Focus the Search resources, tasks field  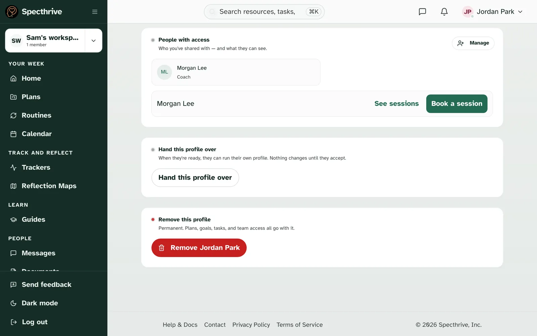tap(264, 12)
